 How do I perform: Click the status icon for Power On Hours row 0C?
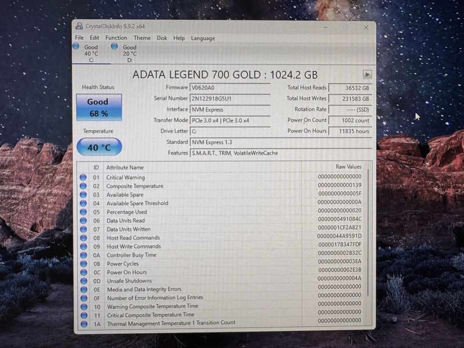point(84,272)
